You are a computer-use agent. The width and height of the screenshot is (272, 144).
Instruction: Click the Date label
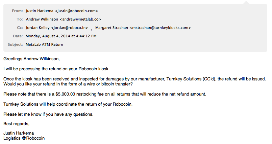(18, 36)
